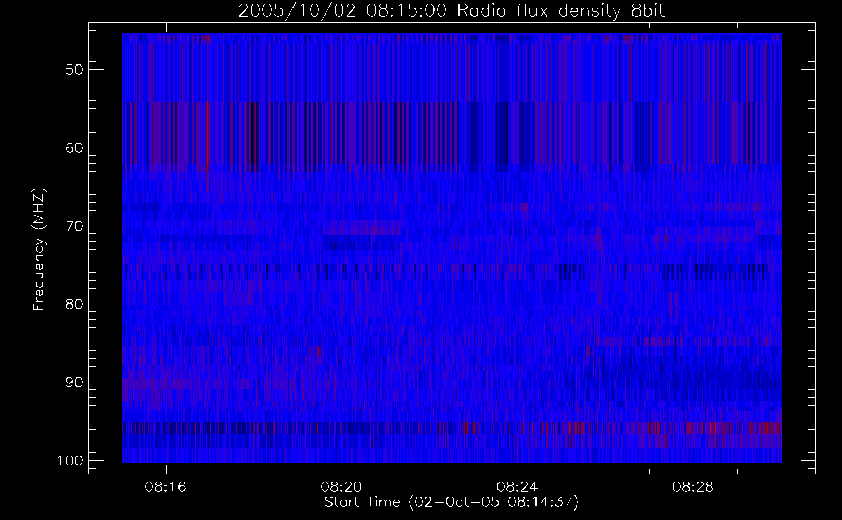Click the 08:24 time tick label
The image size is (842, 520).
tap(518, 487)
